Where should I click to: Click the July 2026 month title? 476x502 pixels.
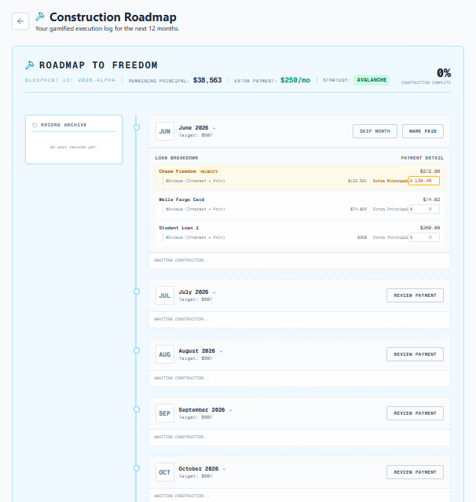(193, 292)
